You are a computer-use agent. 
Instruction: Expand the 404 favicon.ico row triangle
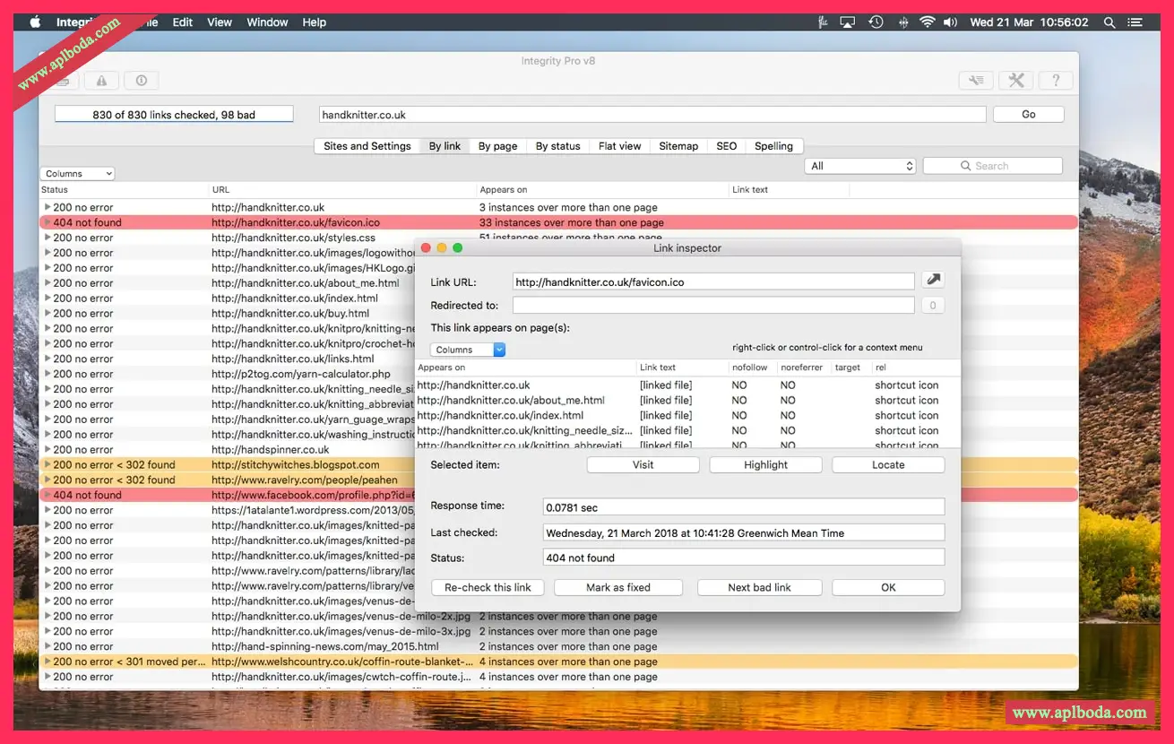pyautogui.click(x=47, y=222)
